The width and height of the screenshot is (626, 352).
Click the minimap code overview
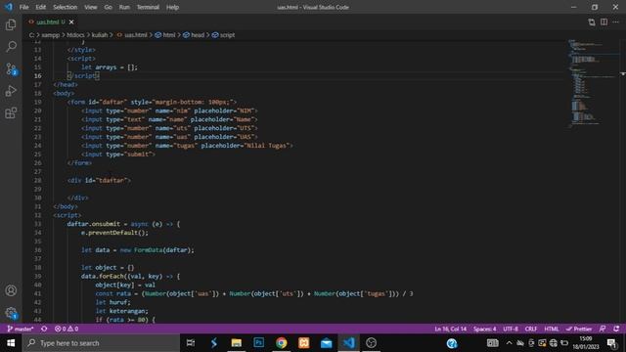point(591,84)
